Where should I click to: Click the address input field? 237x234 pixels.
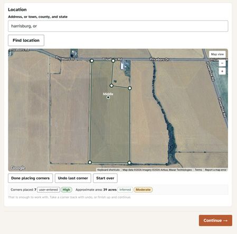tap(118, 26)
